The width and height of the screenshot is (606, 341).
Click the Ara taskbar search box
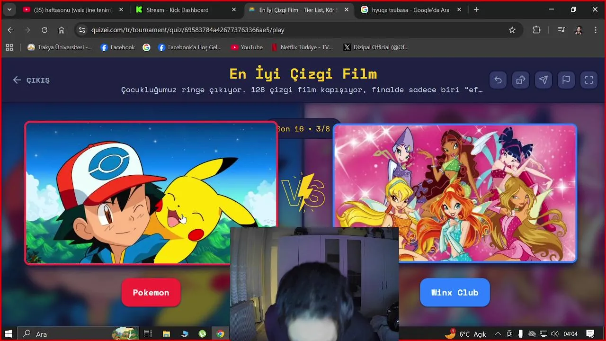(x=79, y=334)
